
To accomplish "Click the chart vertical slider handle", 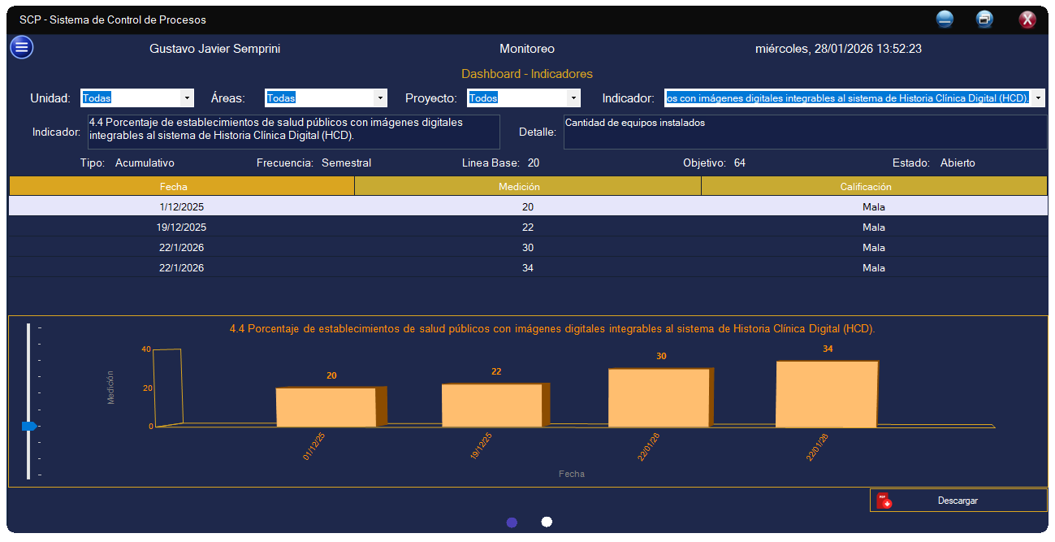I will [x=29, y=426].
